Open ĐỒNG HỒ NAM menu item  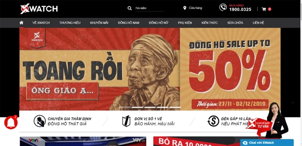click(129, 23)
